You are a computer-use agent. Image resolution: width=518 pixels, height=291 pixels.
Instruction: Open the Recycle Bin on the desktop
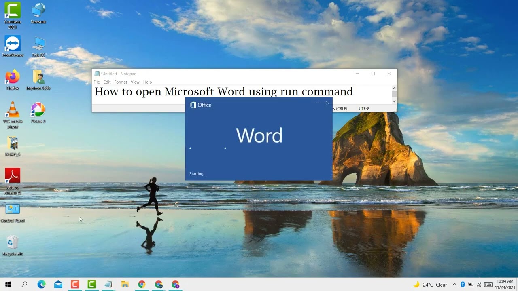coord(13,246)
